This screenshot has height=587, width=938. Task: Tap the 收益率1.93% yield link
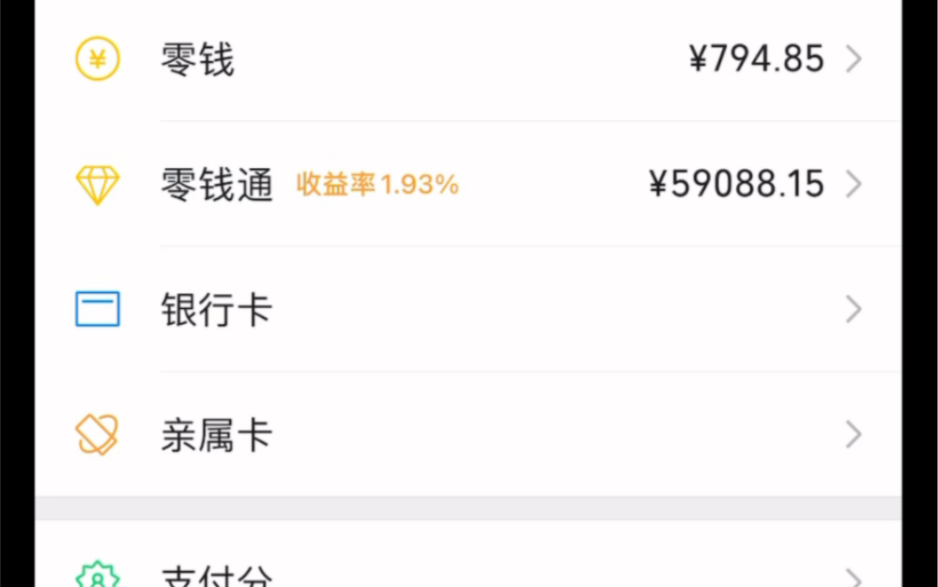coord(376,184)
